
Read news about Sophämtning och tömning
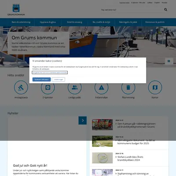click(133, 174)
